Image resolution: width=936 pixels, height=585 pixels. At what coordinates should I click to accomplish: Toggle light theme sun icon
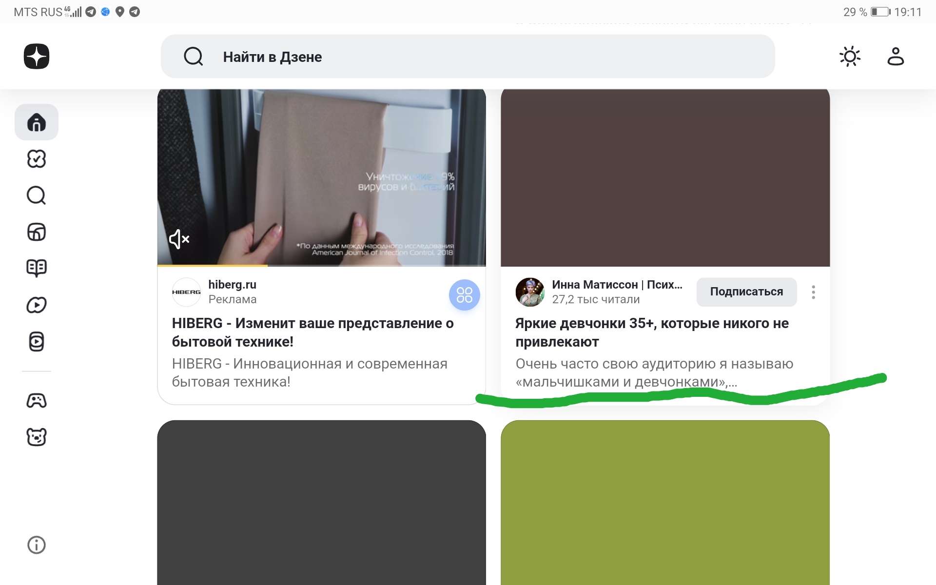850,57
